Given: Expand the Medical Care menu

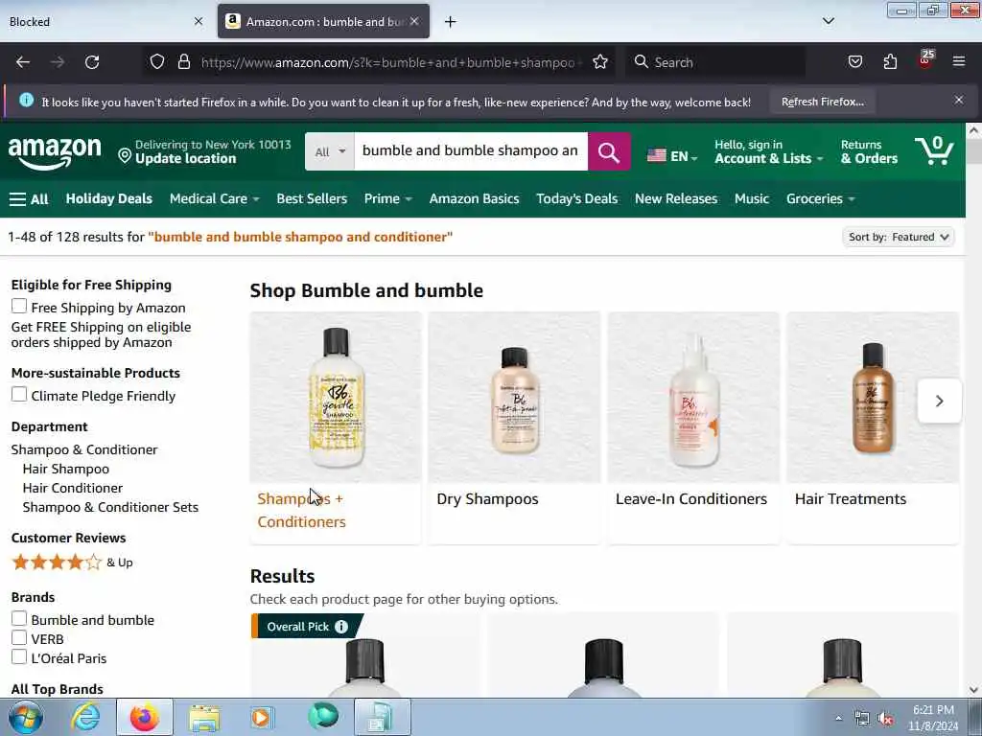Looking at the screenshot, I should click(x=214, y=199).
